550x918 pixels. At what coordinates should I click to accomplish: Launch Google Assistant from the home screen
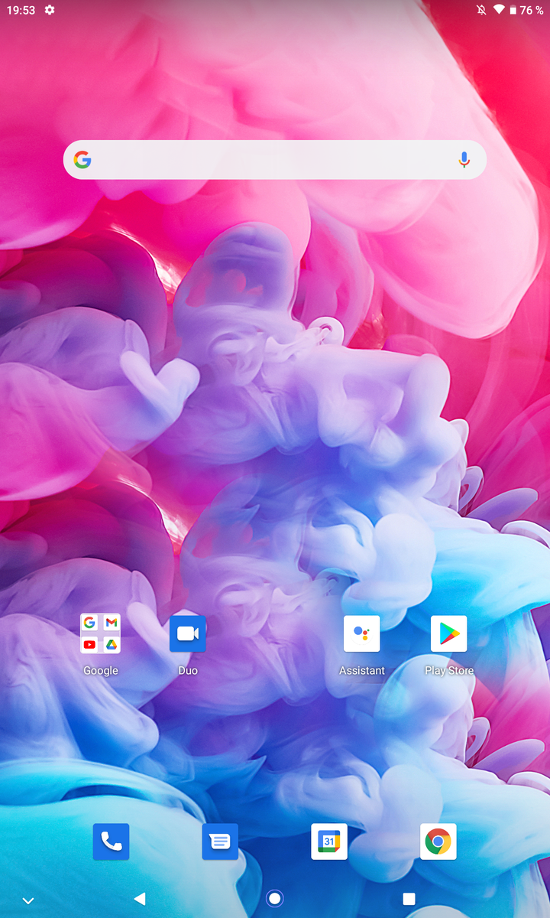361,634
